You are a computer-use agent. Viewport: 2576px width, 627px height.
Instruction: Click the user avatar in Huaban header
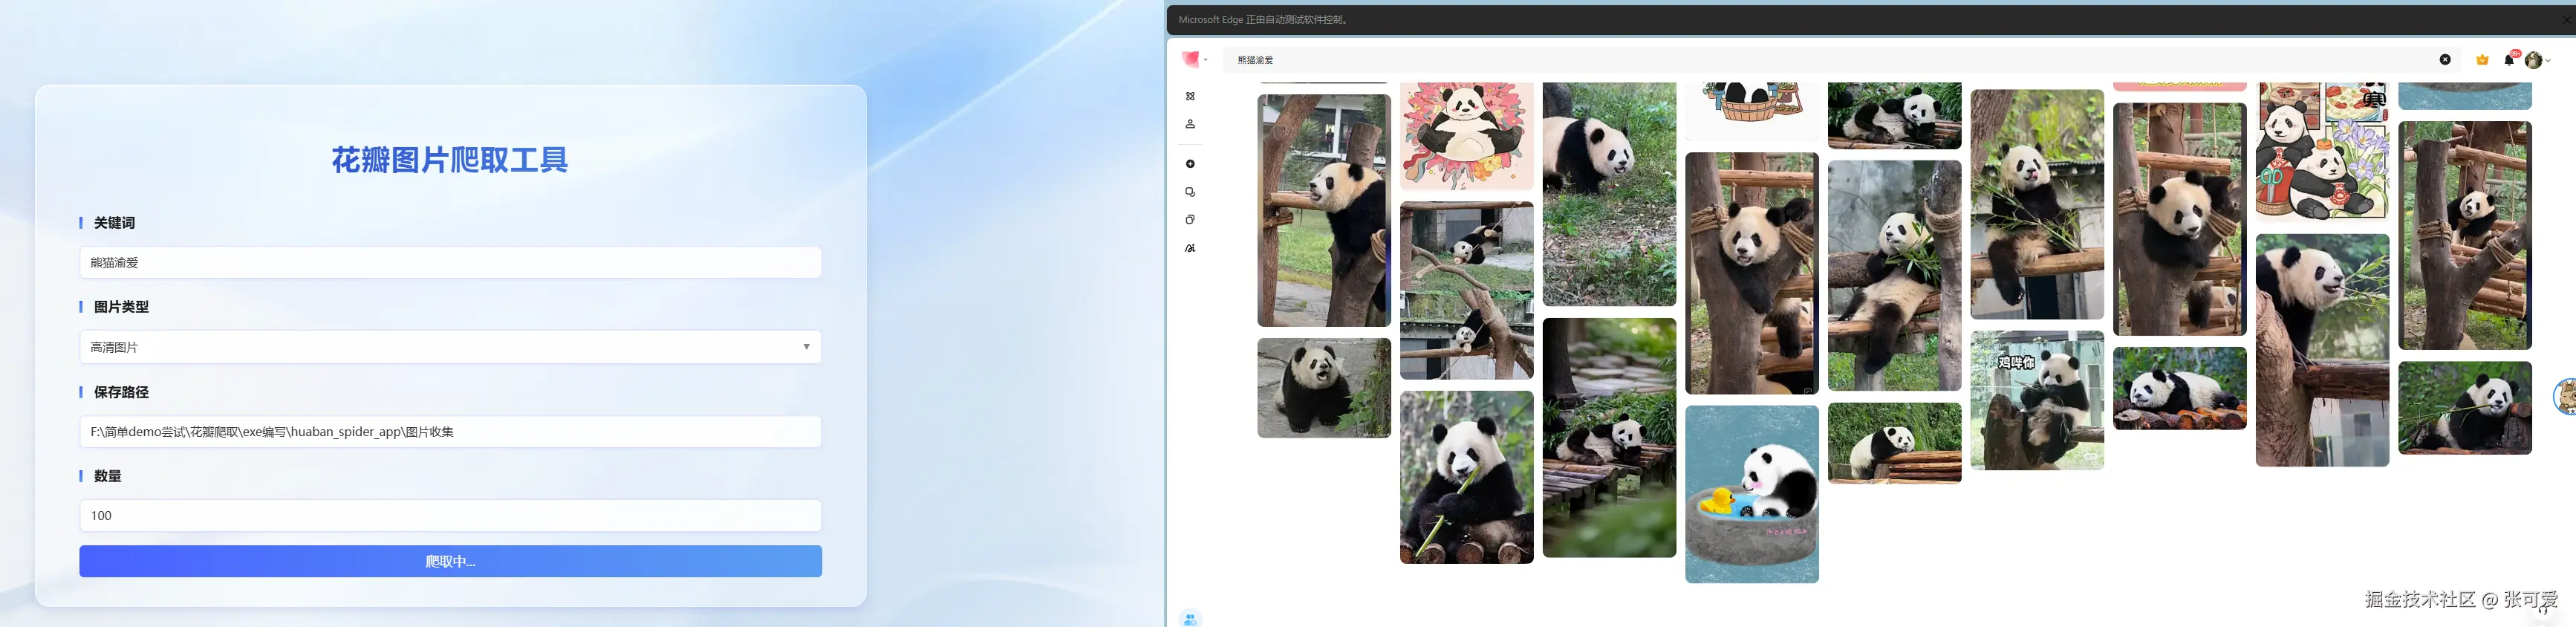pyautogui.click(x=2533, y=60)
